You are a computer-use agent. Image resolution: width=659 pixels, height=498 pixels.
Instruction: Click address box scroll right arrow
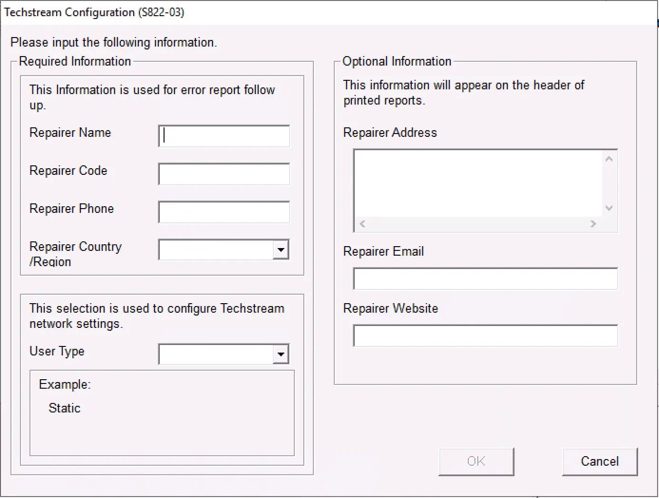(x=593, y=224)
